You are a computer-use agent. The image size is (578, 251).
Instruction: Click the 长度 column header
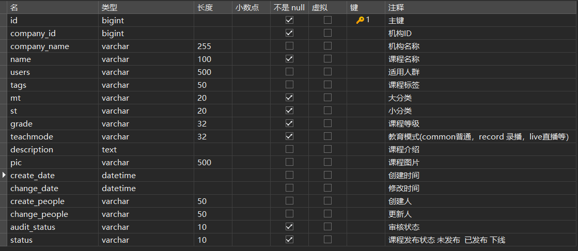pos(213,7)
